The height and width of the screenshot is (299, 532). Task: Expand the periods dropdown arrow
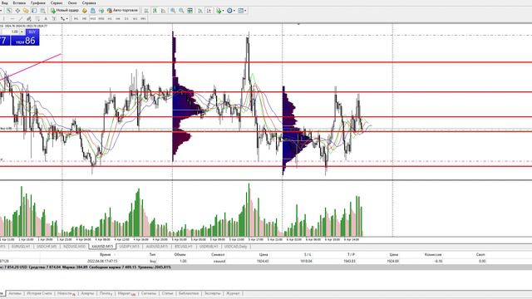point(234,11)
